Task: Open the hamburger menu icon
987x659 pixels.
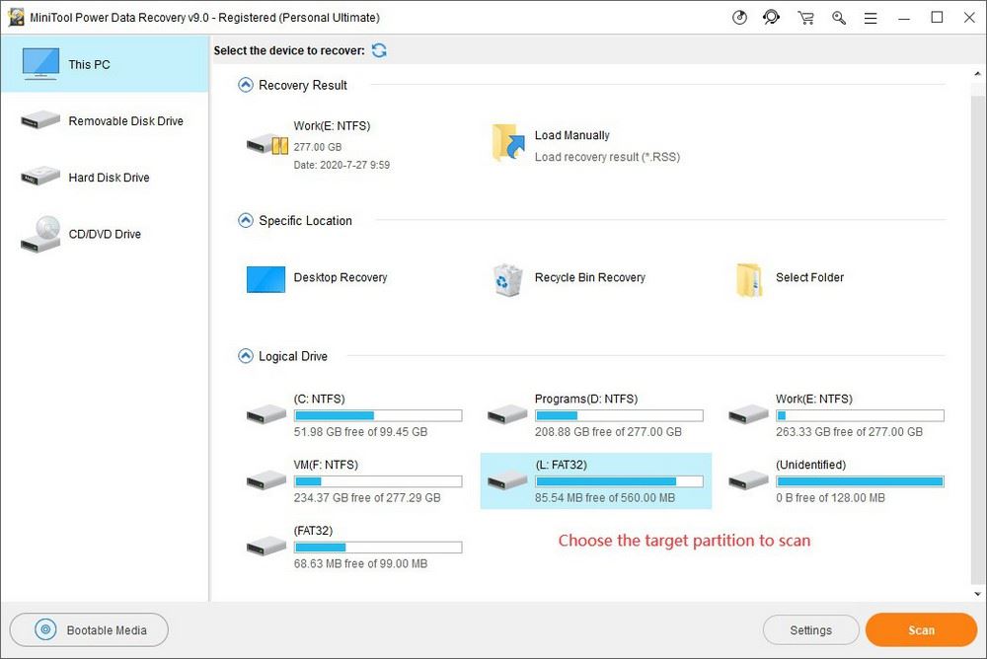Action: [871, 17]
